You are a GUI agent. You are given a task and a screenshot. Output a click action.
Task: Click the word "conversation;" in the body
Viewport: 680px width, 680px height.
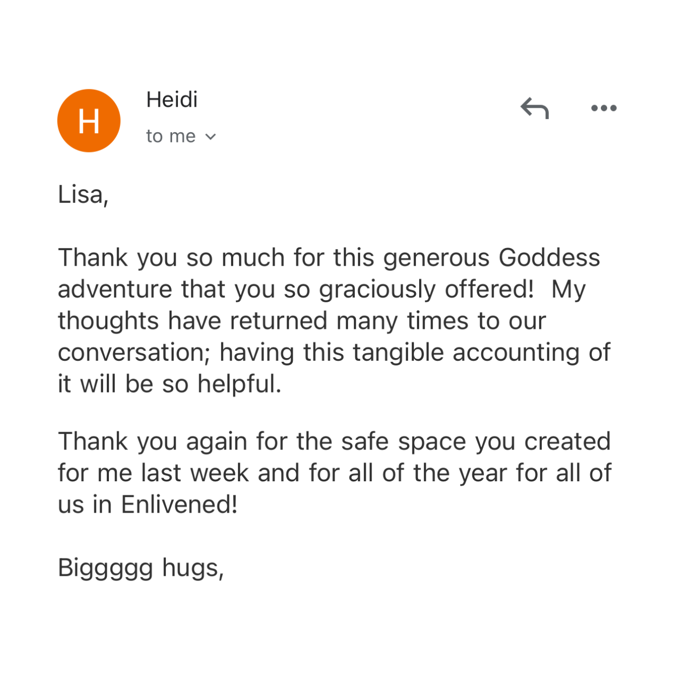tap(134, 353)
